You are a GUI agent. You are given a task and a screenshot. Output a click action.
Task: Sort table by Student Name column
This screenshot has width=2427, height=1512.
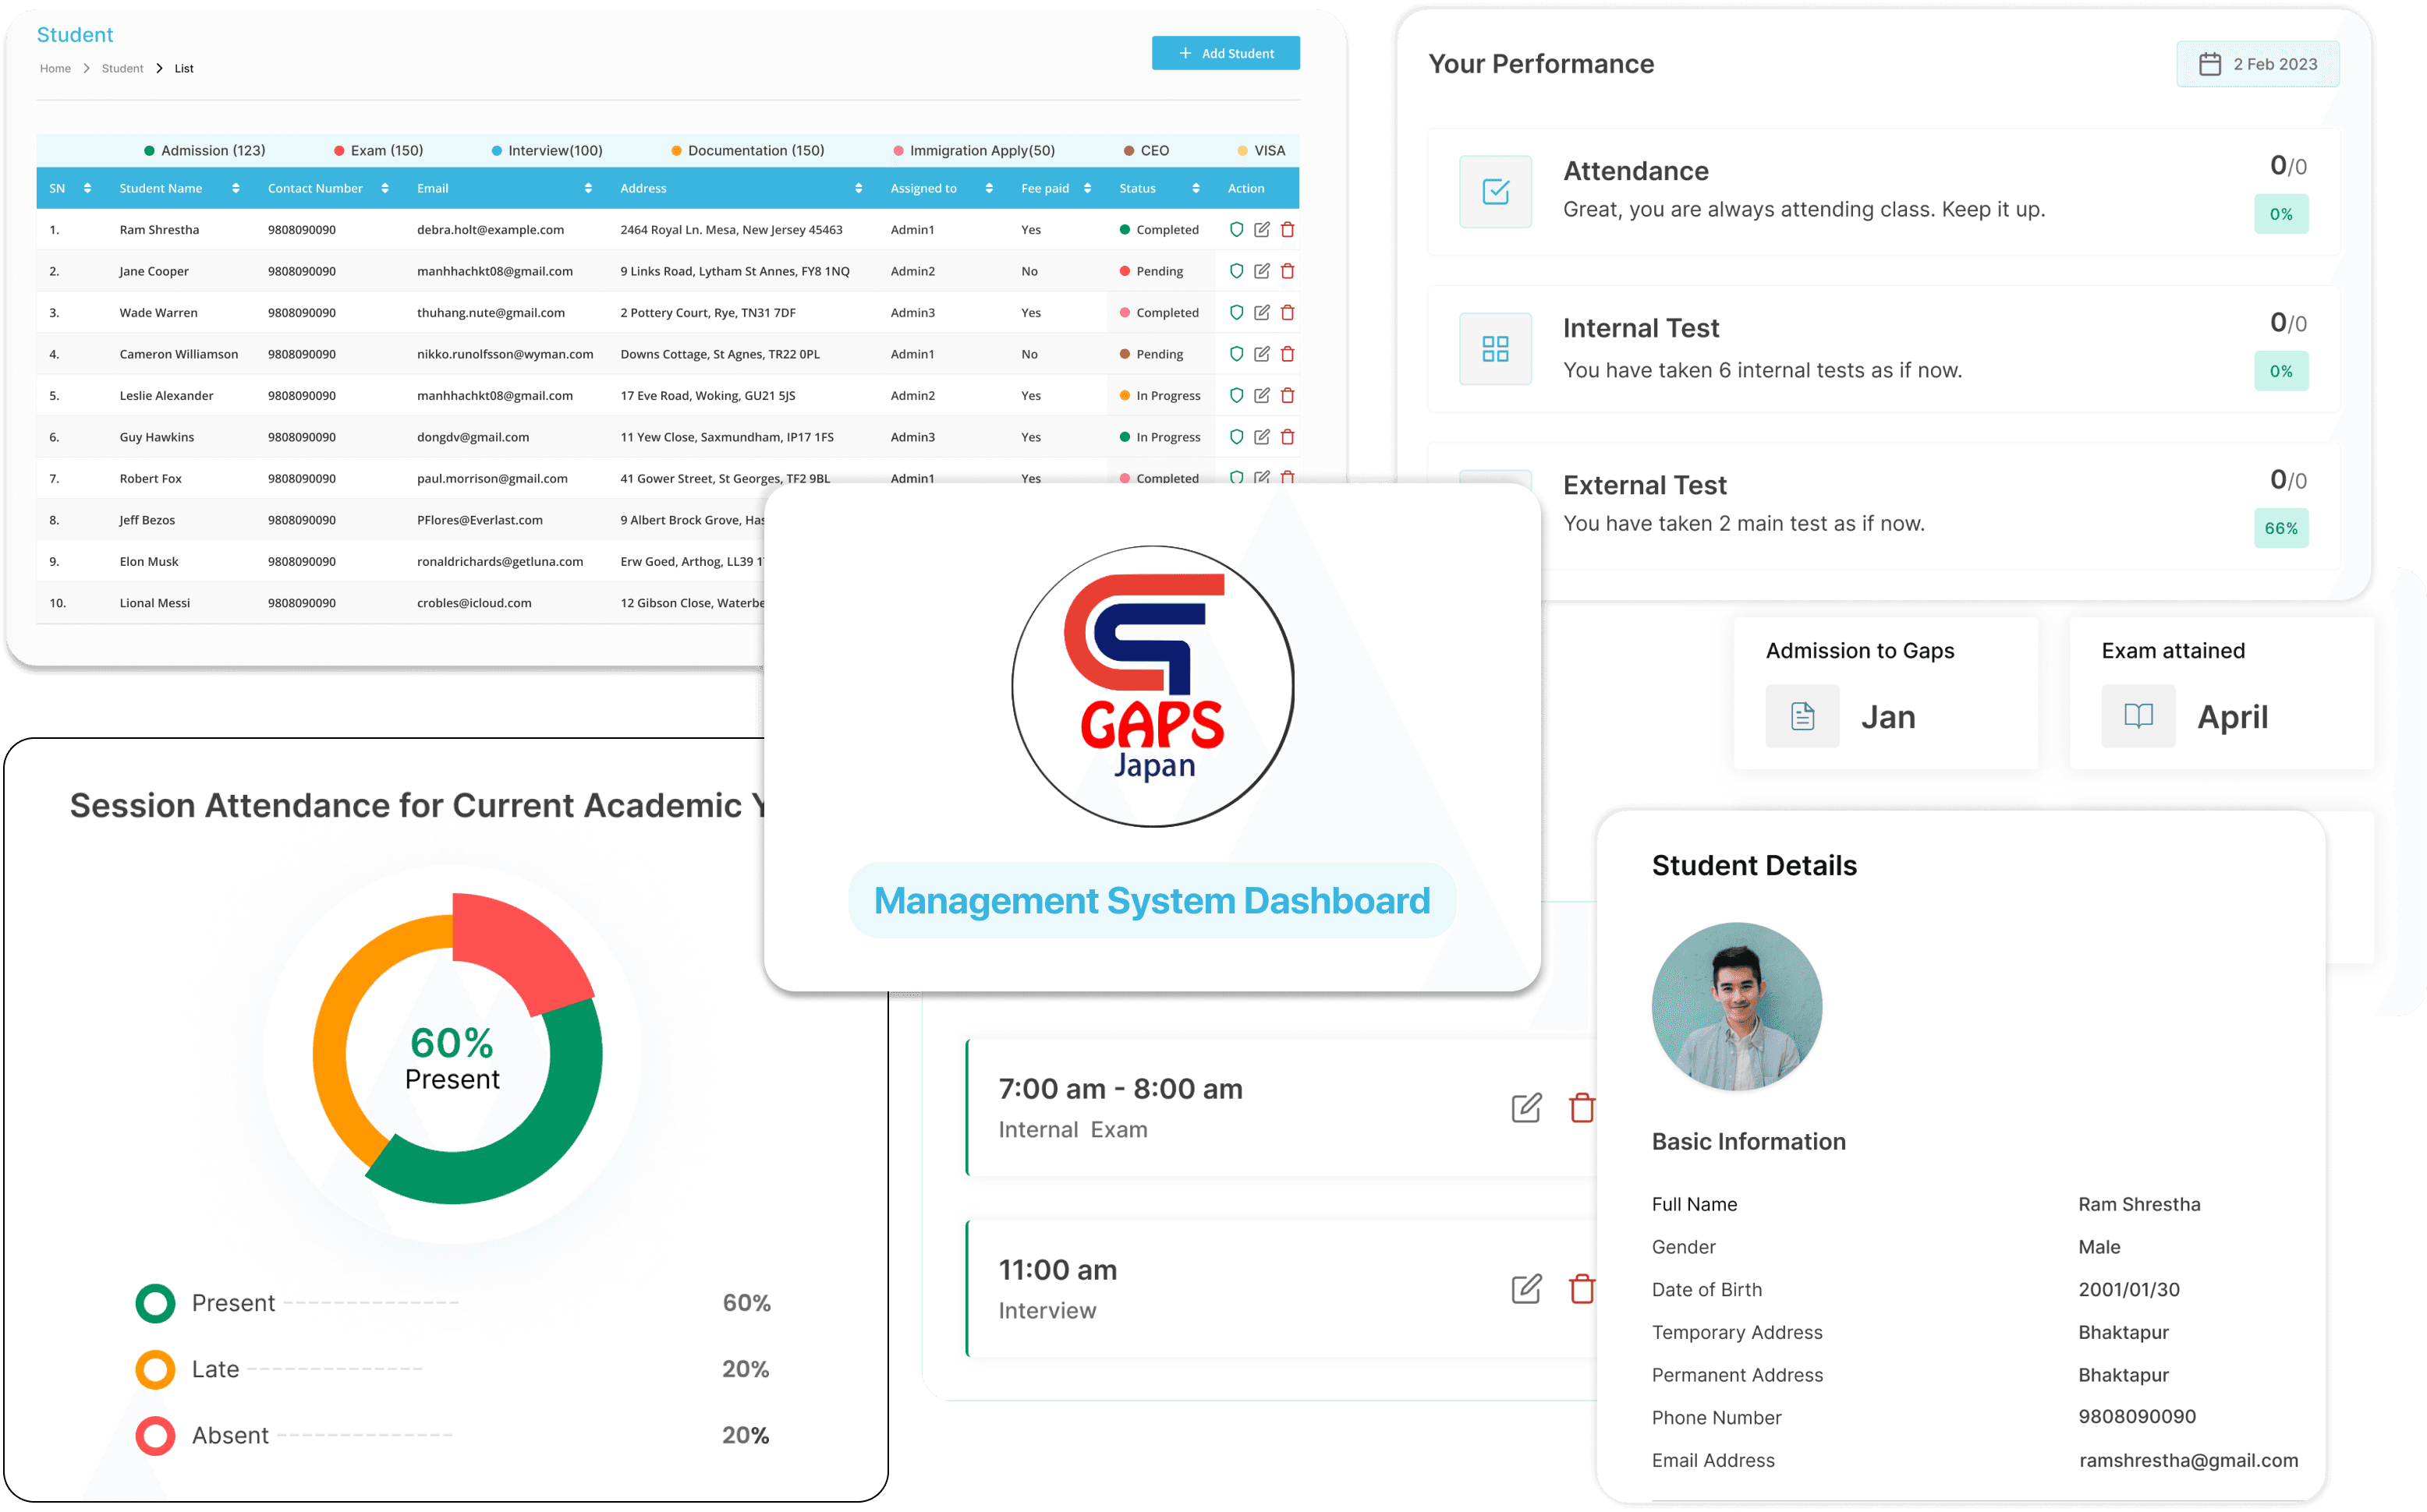[235, 188]
